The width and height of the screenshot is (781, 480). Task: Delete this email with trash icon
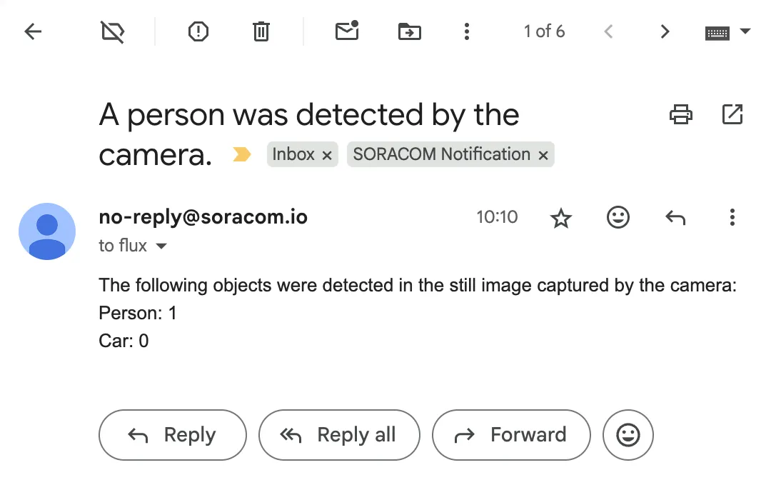click(x=261, y=32)
